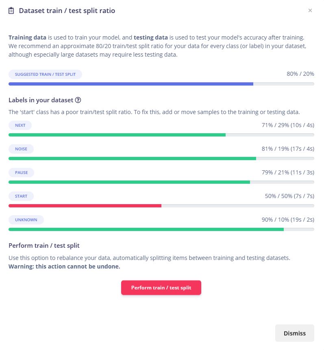Close the dialog with the X icon

coord(310,11)
